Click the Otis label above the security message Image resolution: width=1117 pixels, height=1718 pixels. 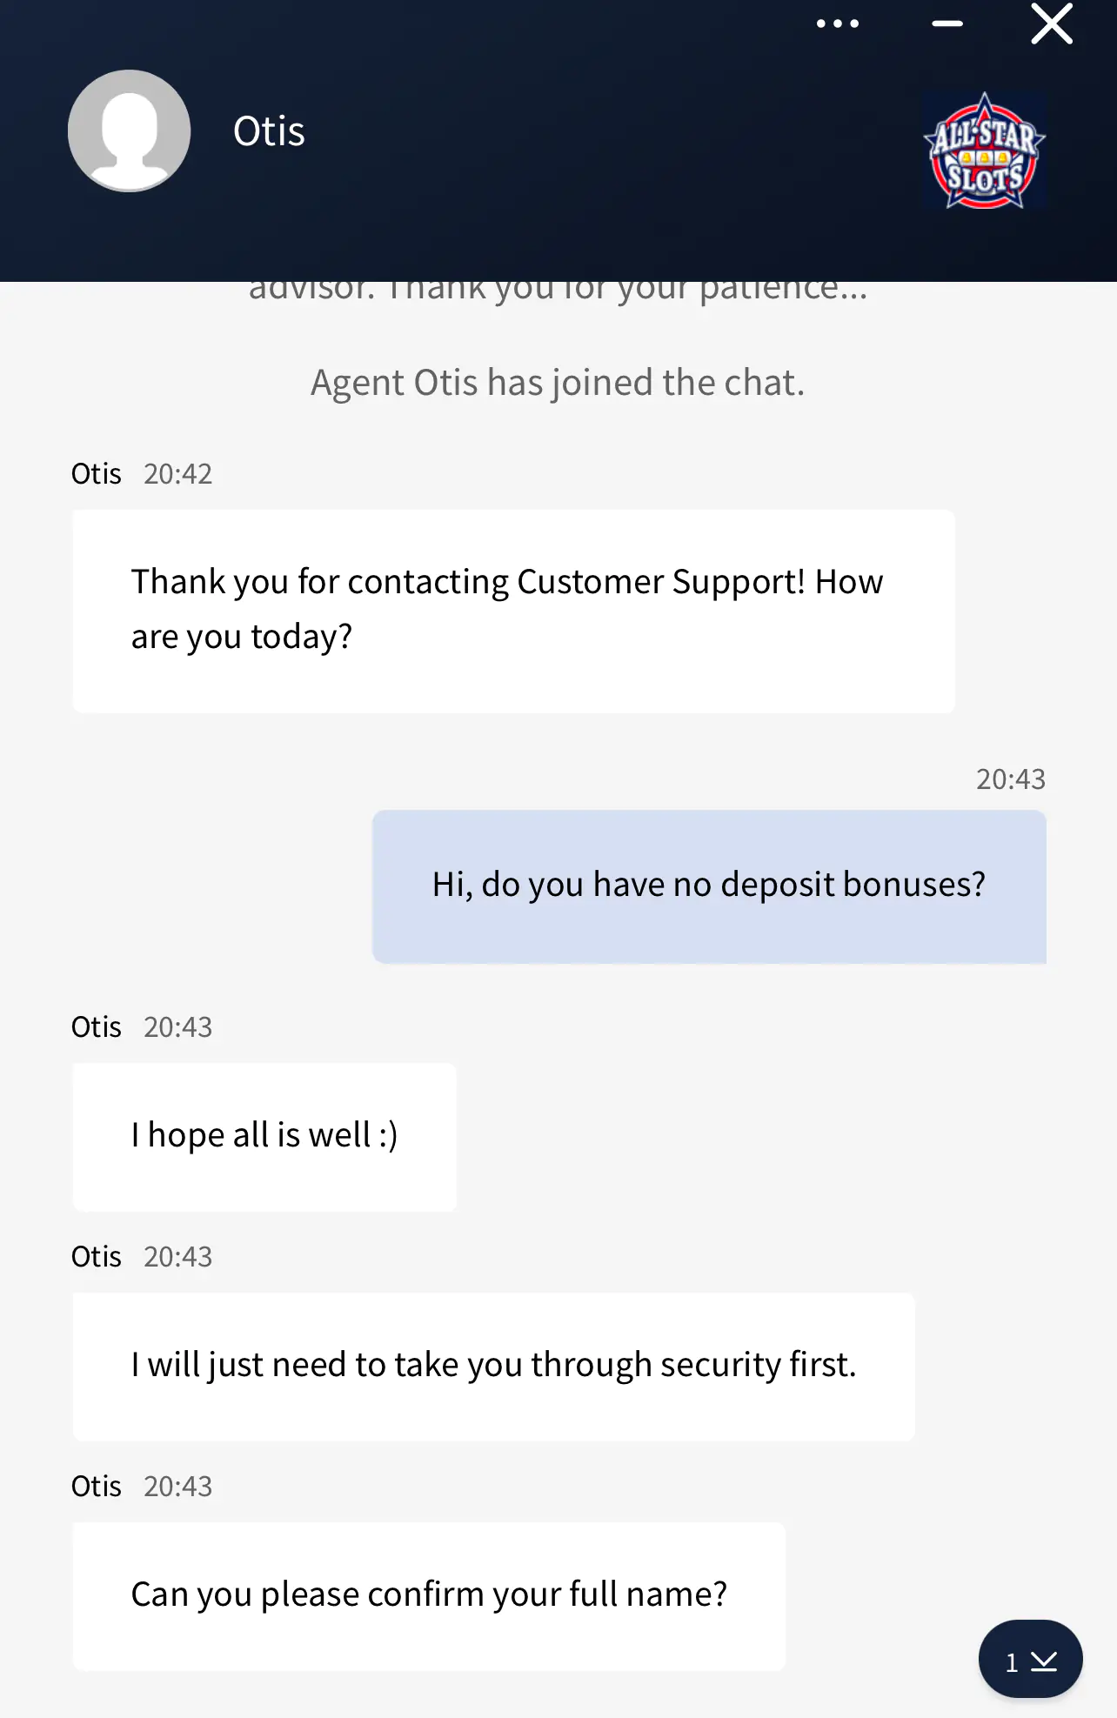(x=96, y=1257)
